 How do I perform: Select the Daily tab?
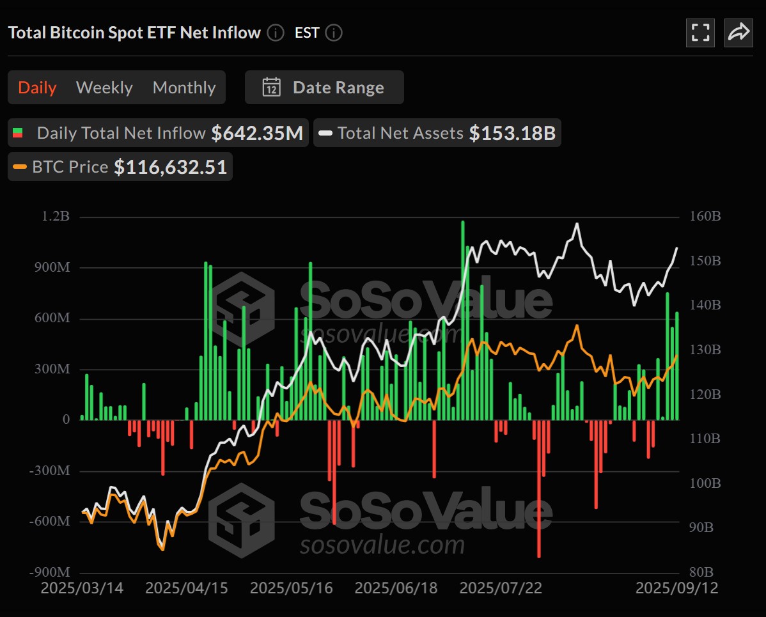pos(36,87)
